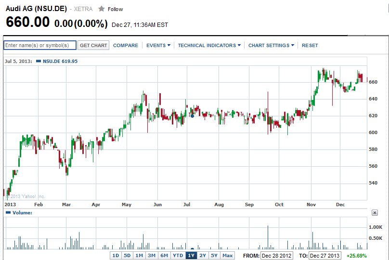
Task: Click RESET to restore the chart
Action: pyautogui.click(x=310, y=45)
